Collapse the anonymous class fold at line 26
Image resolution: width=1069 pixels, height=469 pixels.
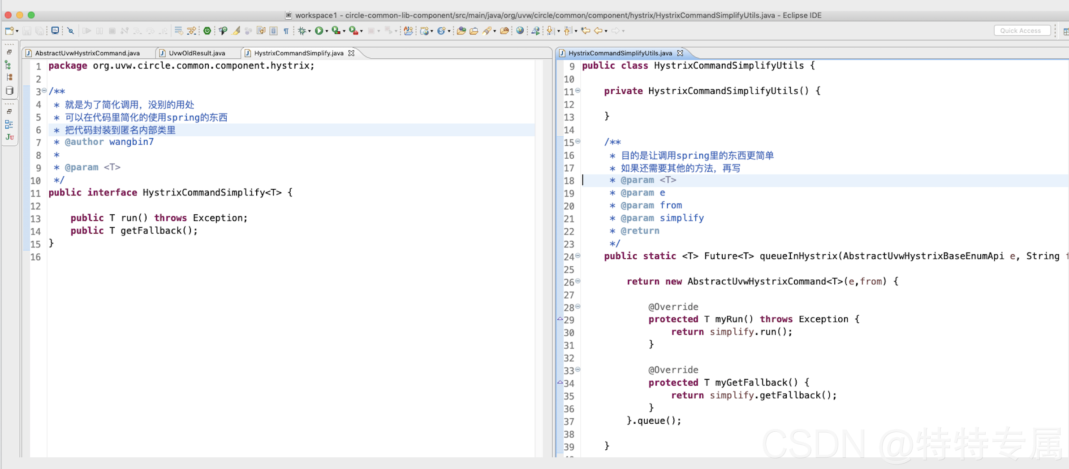point(578,281)
